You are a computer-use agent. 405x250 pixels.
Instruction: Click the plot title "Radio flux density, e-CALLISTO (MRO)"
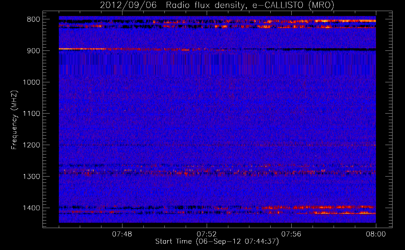click(x=250, y=5)
